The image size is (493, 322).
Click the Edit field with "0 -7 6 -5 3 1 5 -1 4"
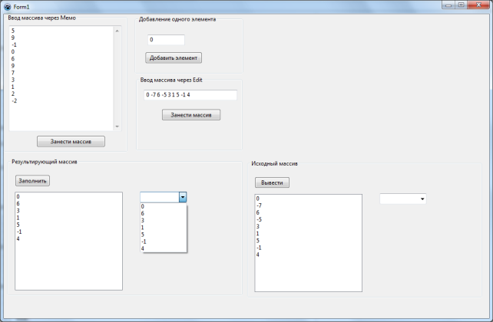[190, 95]
